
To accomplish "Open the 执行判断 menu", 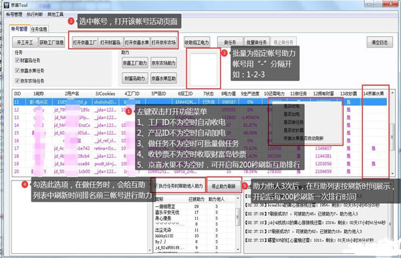I will [35, 14].
